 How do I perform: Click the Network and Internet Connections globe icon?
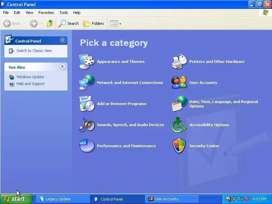tap(87, 83)
